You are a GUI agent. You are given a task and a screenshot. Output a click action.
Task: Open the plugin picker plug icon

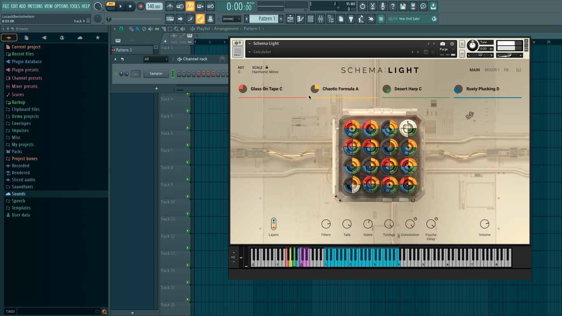351,19
